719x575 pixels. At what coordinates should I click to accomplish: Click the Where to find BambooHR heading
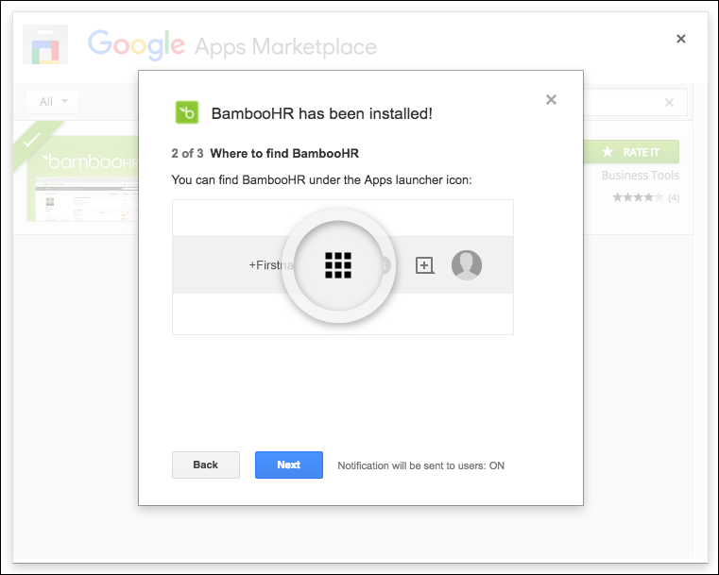tap(284, 153)
